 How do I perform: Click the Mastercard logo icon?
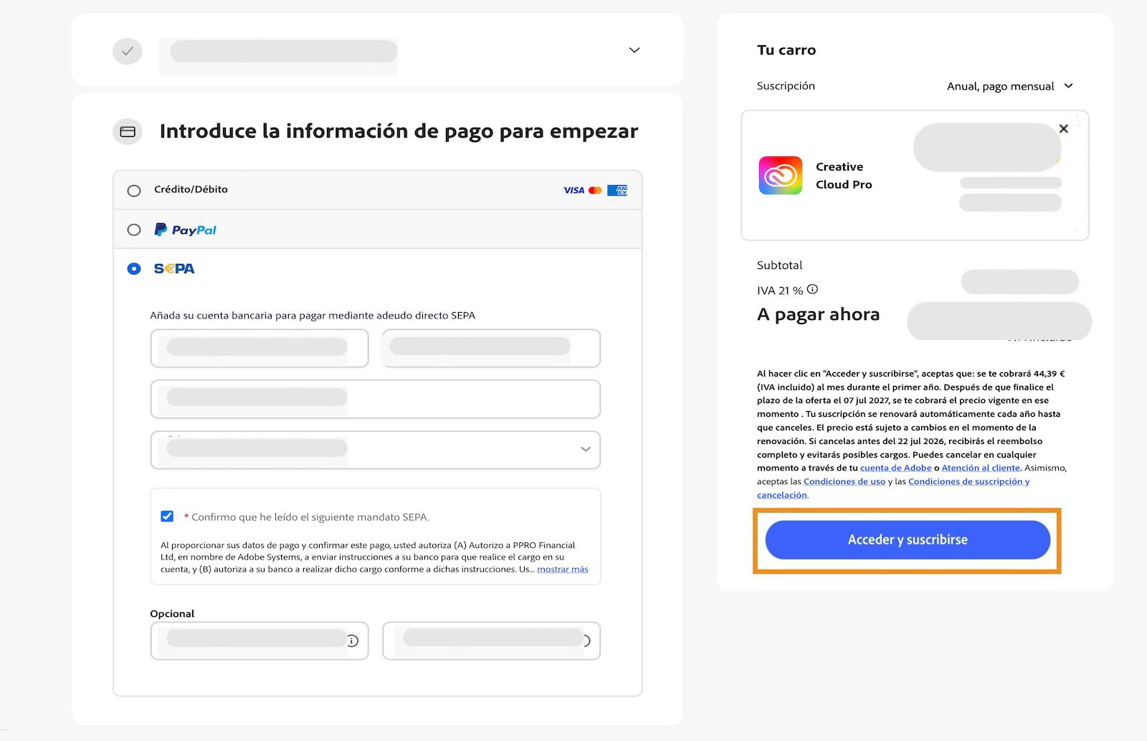tap(595, 190)
